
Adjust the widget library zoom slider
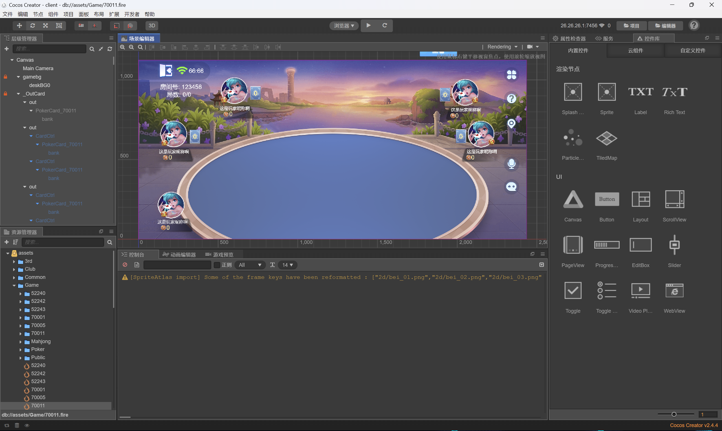pos(674,414)
